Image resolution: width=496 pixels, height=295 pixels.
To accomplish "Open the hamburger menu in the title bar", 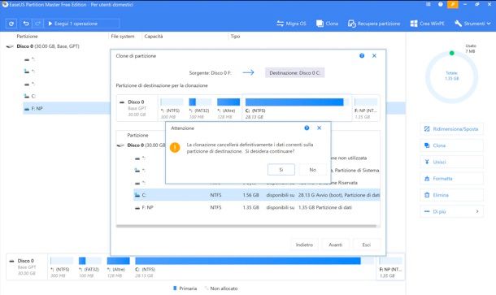I will 428,4.
